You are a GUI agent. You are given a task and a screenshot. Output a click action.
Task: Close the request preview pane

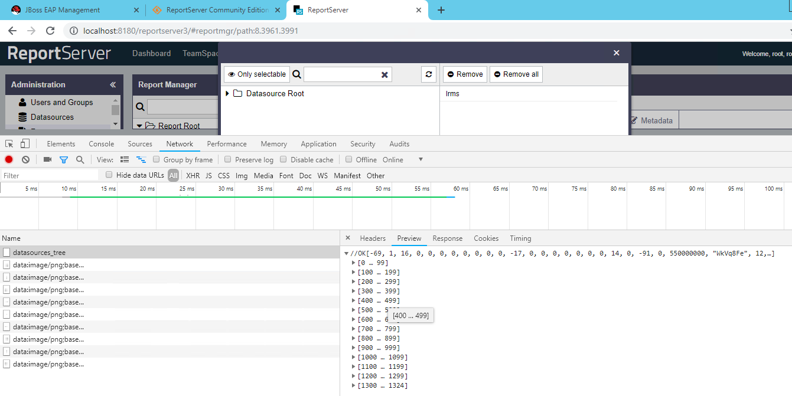(x=348, y=238)
